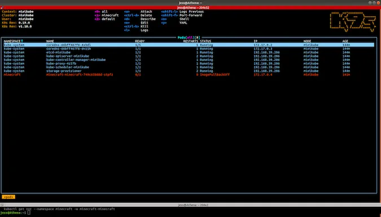This screenshot has height=217, width=381.
Task: Click the Shell command hint
Action: coord(175,19)
